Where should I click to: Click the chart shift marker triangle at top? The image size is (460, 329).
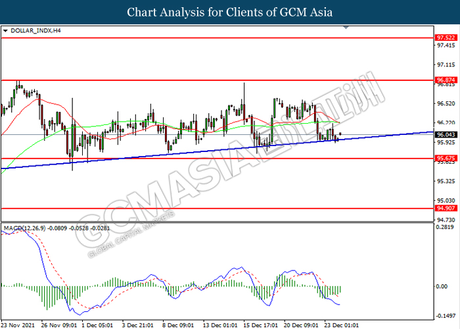346,28
